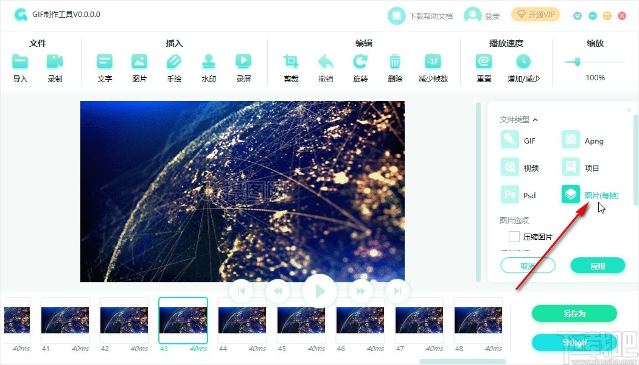The height and width of the screenshot is (365, 639).
Task: Select the 手绘 freehand drawing tool
Action: [174, 62]
